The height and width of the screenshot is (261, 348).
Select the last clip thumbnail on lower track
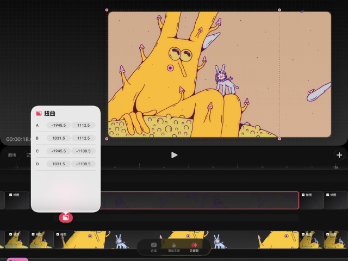click(x=335, y=240)
